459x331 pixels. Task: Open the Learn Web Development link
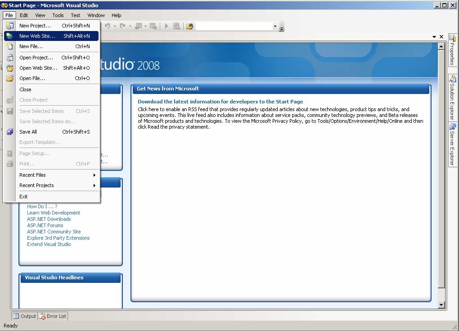pyautogui.click(x=54, y=213)
